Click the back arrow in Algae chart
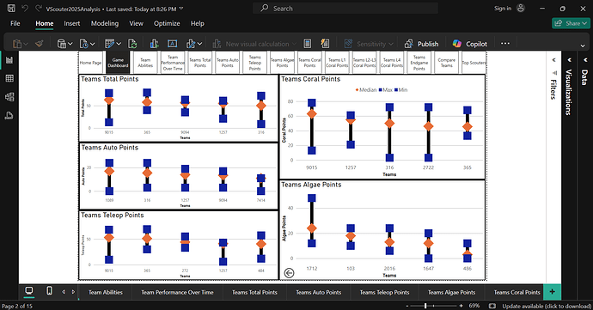Screen dimensions: 593x310 tap(289, 273)
